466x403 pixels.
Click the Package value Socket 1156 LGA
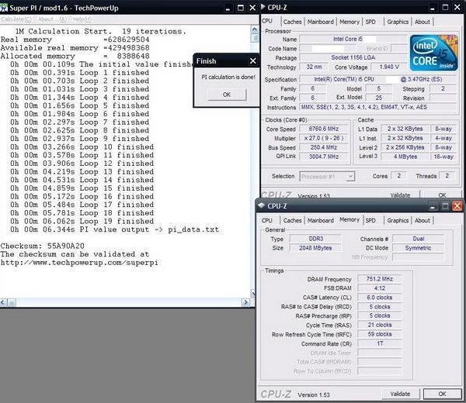tap(353, 57)
